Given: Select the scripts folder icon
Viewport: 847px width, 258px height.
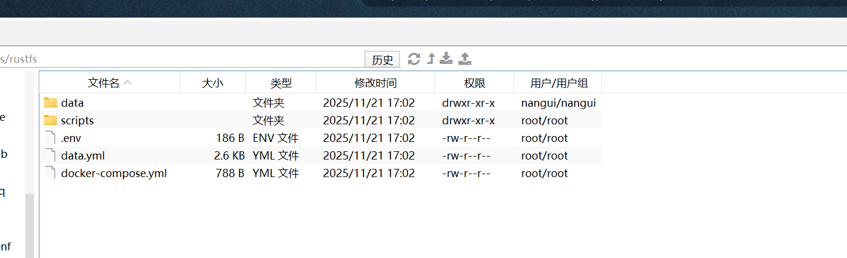Looking at the screenshot, I should coord(50,121).
